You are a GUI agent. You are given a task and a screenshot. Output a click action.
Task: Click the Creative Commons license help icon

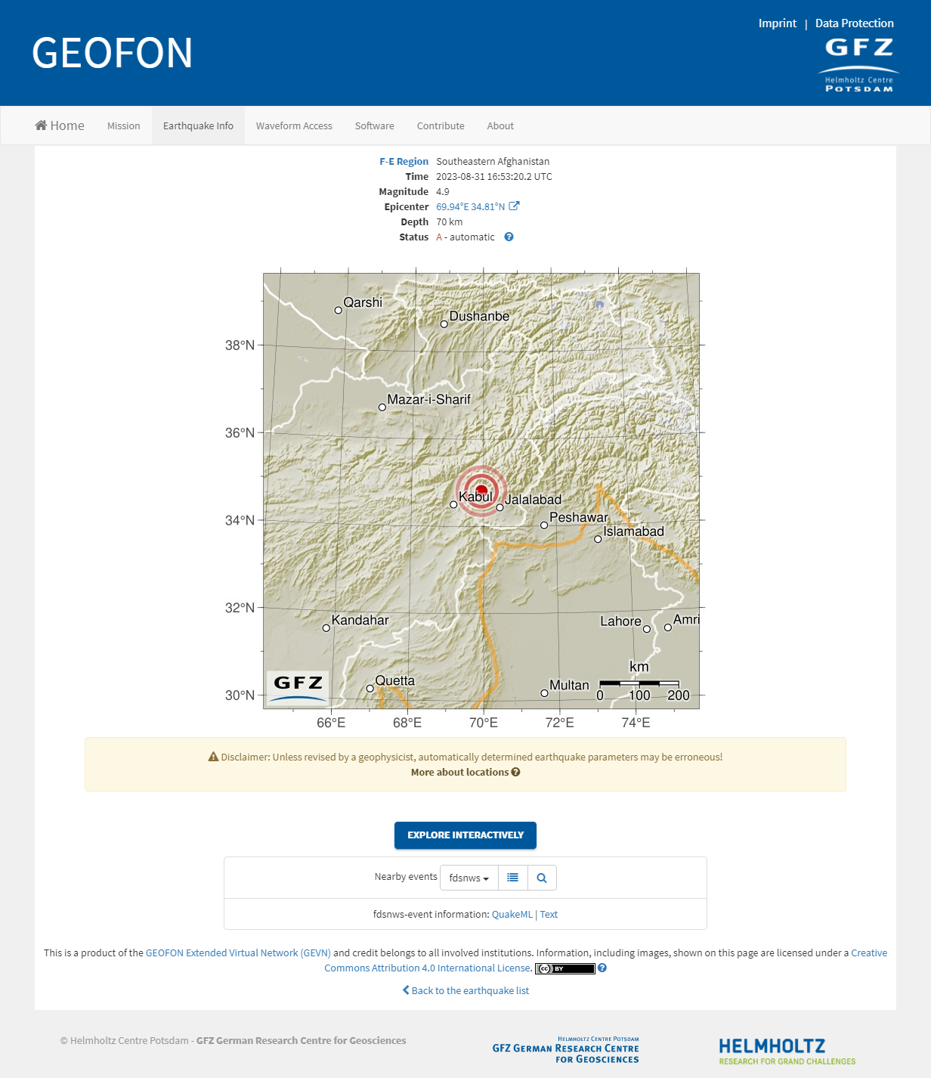602,968
